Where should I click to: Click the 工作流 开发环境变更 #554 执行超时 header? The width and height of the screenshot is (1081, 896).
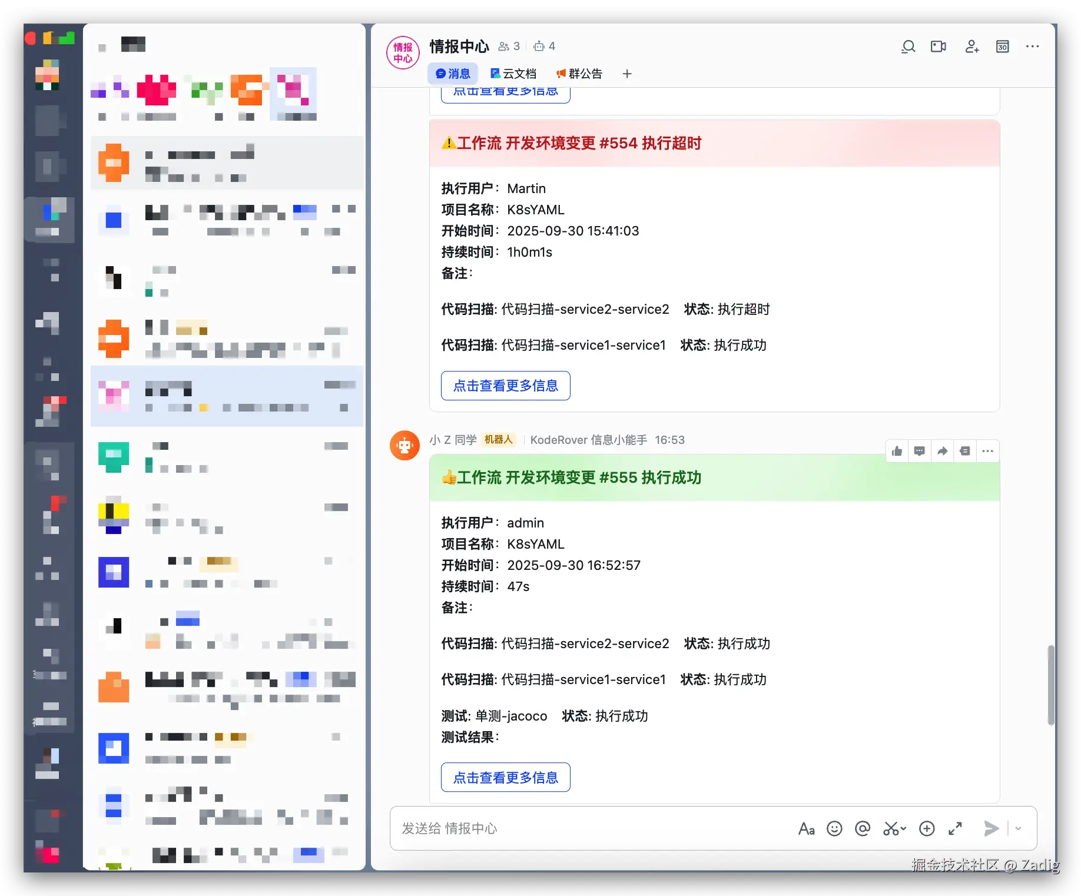[715, 143]
